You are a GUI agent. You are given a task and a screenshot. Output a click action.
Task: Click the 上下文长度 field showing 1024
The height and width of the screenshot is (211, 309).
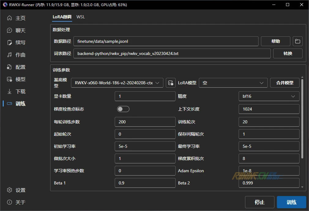click(269, 109)
